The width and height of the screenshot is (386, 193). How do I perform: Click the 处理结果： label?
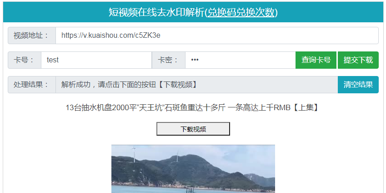point(32,85)
